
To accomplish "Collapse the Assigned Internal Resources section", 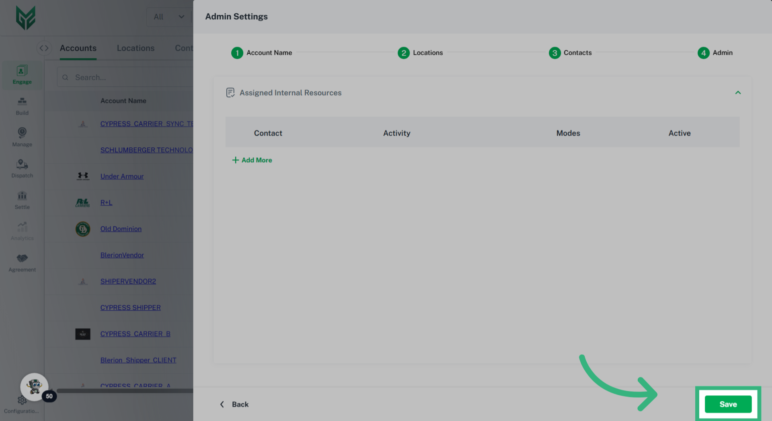I will 738,93.
